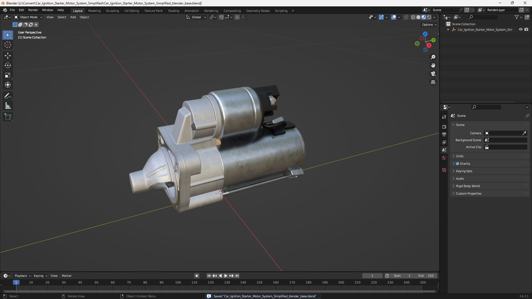
Task: Open the Render menu
Action: [x=33, y=10]
